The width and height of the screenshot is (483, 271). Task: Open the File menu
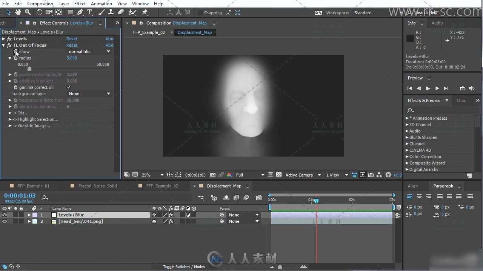point(6,3)
